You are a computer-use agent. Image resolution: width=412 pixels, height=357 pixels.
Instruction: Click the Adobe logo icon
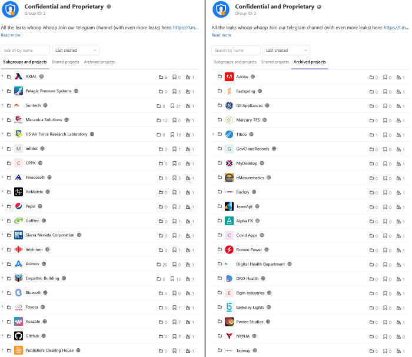tap(229, 76)
